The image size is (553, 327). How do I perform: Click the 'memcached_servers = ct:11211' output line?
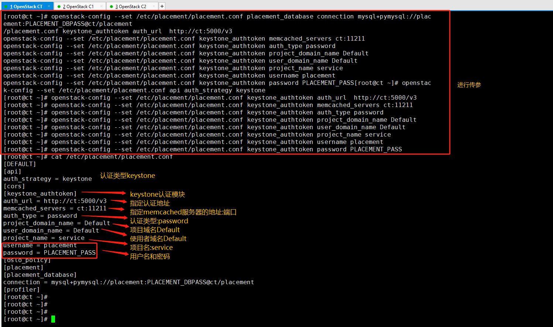[x=55, y=209]
